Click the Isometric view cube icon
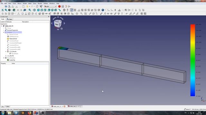206x115 pixels. click(x=34, y=10)
